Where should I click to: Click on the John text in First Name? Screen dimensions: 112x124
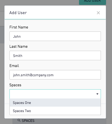[x=17, y=36]
